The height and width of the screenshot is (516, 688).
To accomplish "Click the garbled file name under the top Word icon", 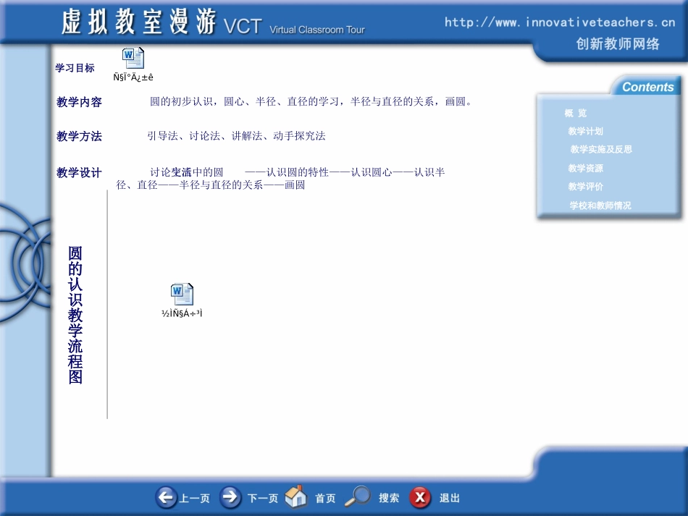I will coord(133,77).
